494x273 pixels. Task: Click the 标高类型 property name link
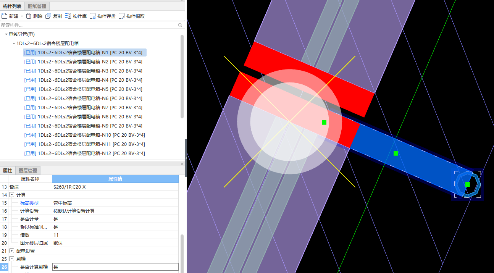29,203
